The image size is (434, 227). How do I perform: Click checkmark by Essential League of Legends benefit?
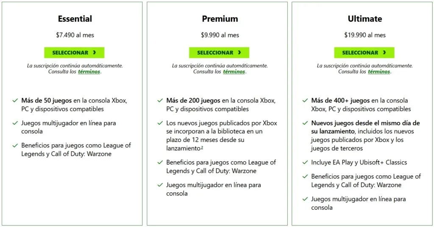15,146
